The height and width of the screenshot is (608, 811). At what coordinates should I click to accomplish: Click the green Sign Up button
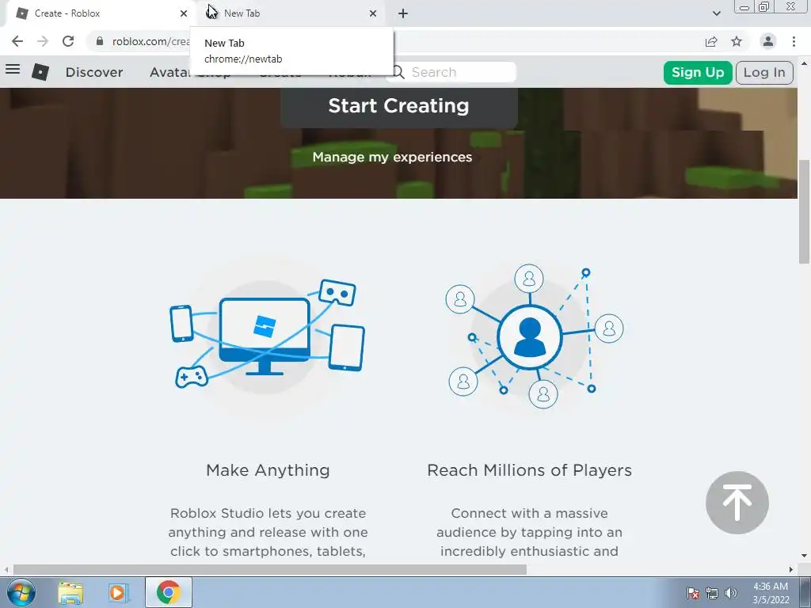(698, 72)
